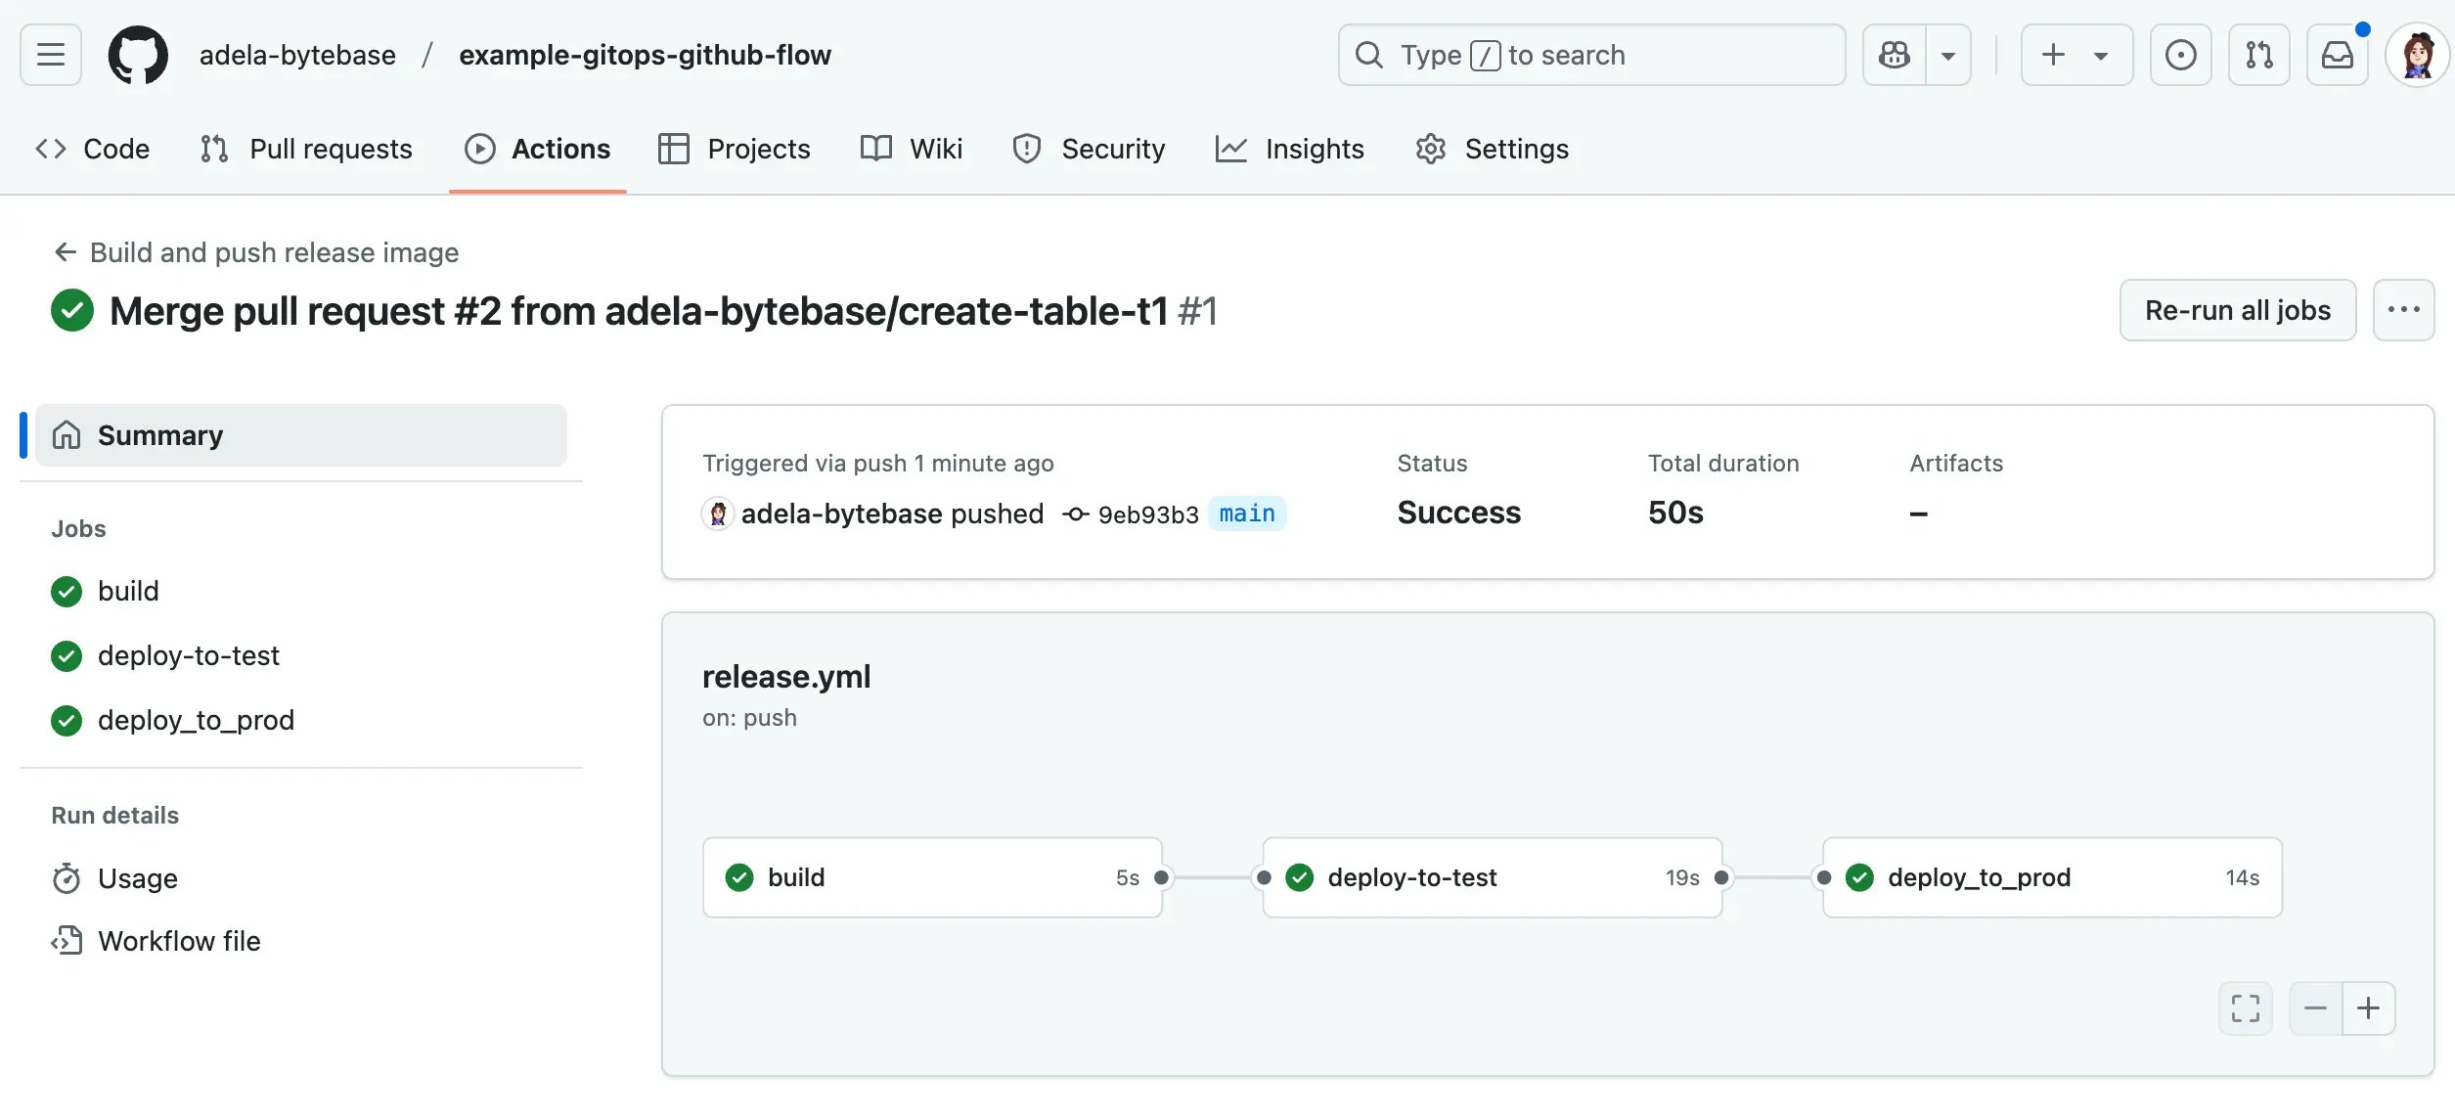Open Usage details for this run
The image size is (2455, 1117).
[137, 877]
